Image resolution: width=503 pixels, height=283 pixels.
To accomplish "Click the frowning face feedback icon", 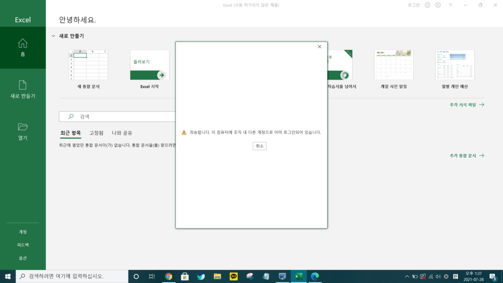I will coord(438,5).
